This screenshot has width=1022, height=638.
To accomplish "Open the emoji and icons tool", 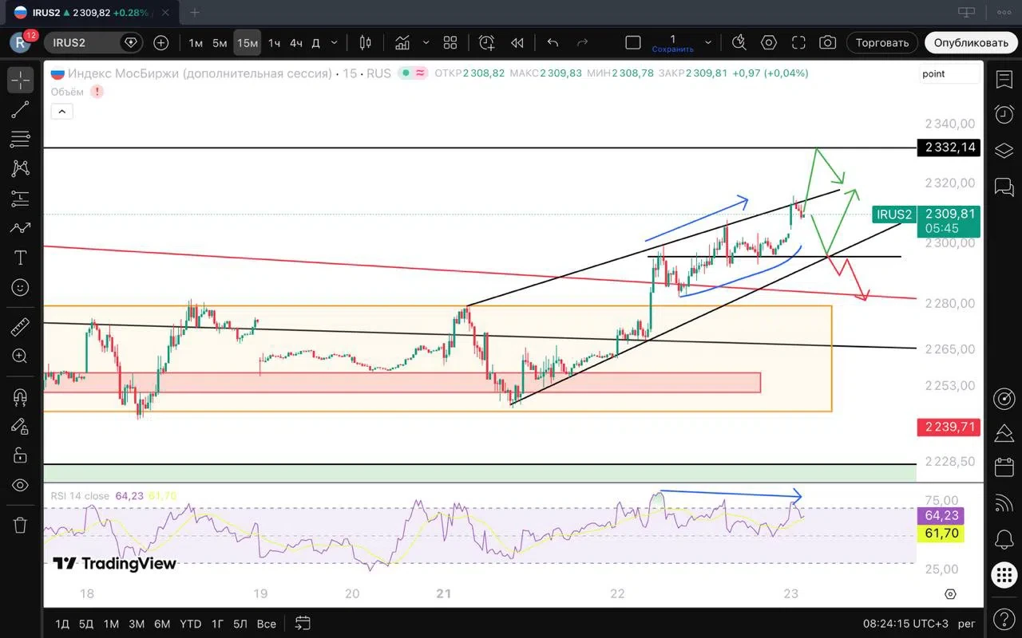I will tap(20, 287).
